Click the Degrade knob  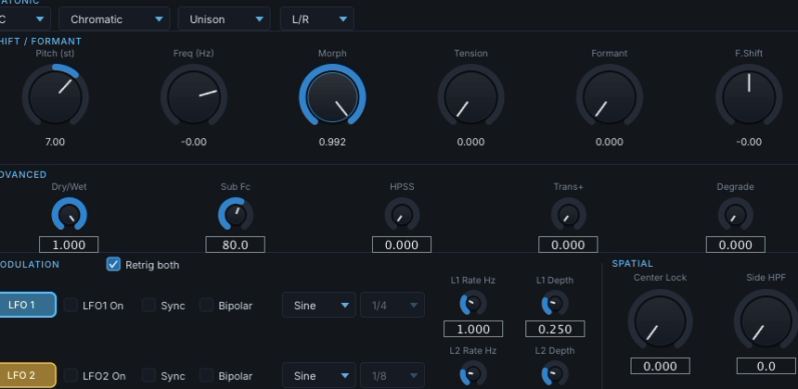[x=736, y=215]
